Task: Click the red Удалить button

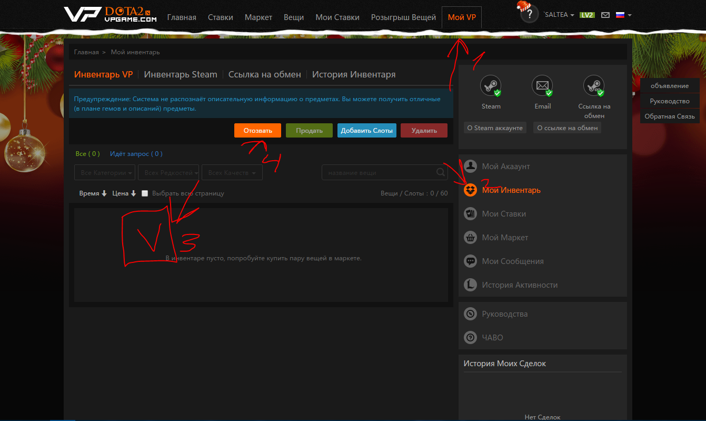Action: [x=424, y=131]
